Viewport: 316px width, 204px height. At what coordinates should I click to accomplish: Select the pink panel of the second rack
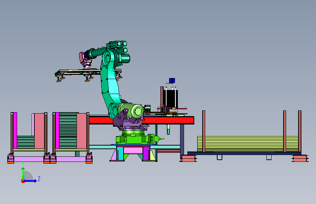(82, 131)
